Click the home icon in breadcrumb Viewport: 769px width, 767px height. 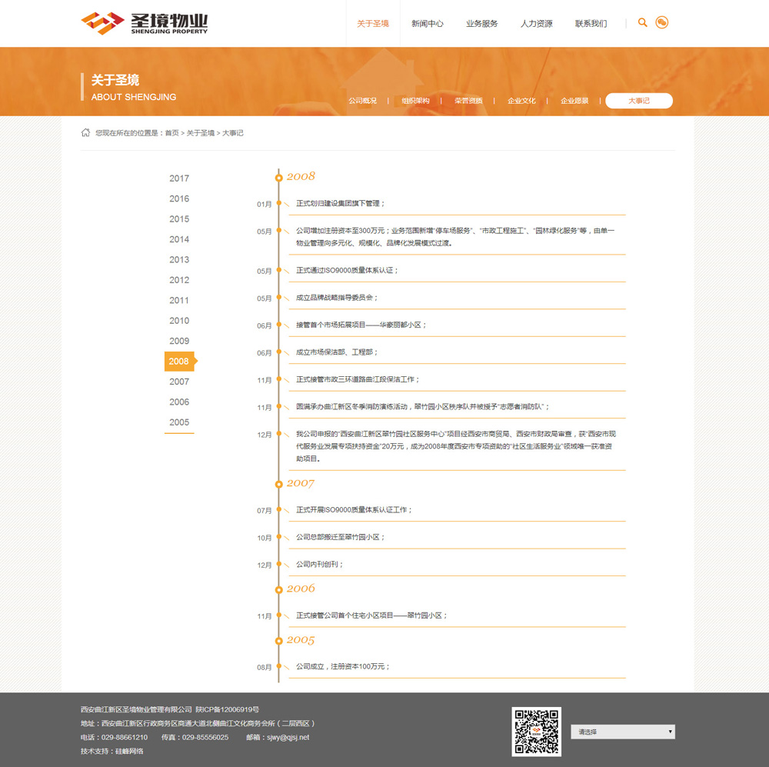coord(85,133)
